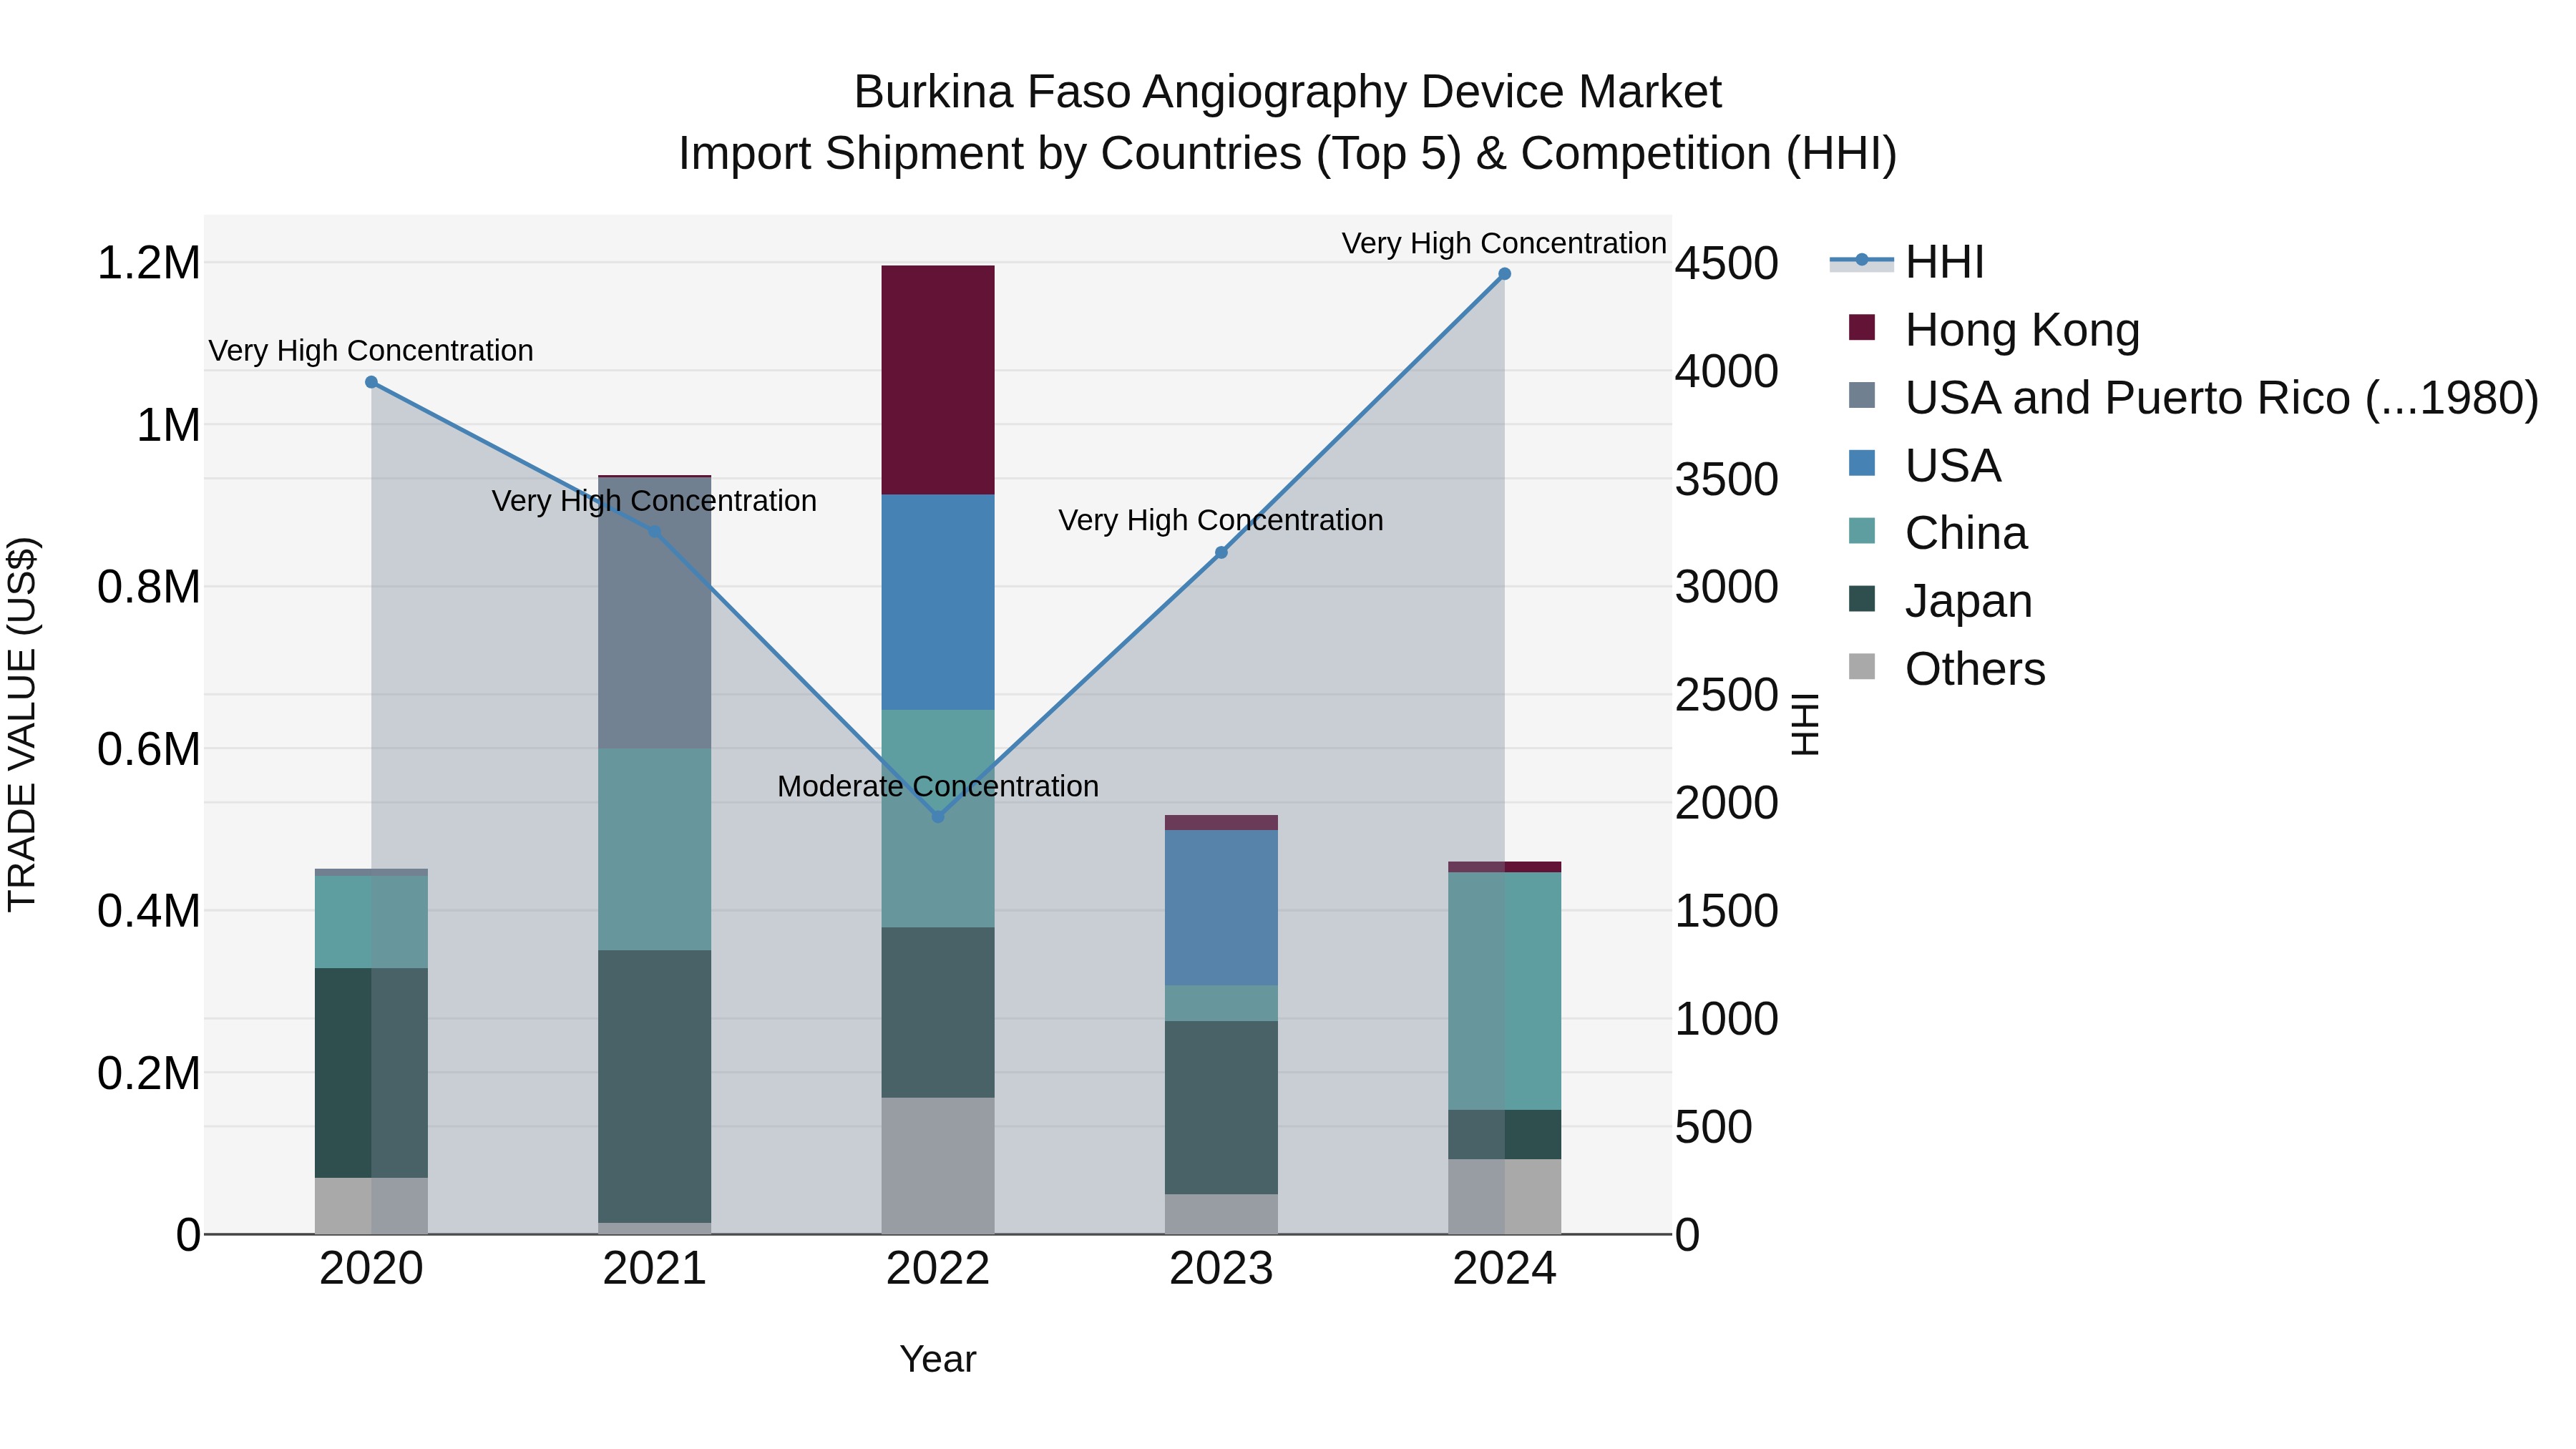Click the Others segment of 2024 bar
Screen dimensions: 2576x1449
click(1504, 1196)
